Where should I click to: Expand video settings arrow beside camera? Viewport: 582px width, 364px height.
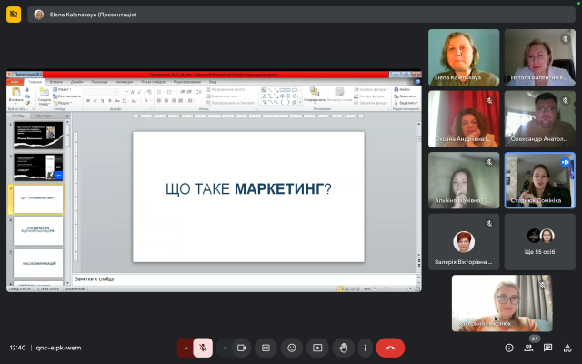click(x=225, y=347)
